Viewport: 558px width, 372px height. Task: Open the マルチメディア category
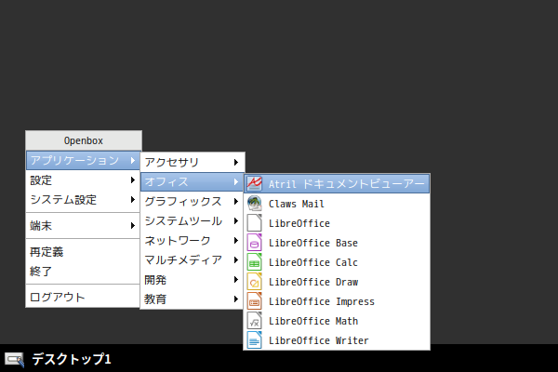[193, 259]
